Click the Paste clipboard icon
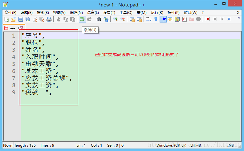Screen dimensions: 244x151 73,19
